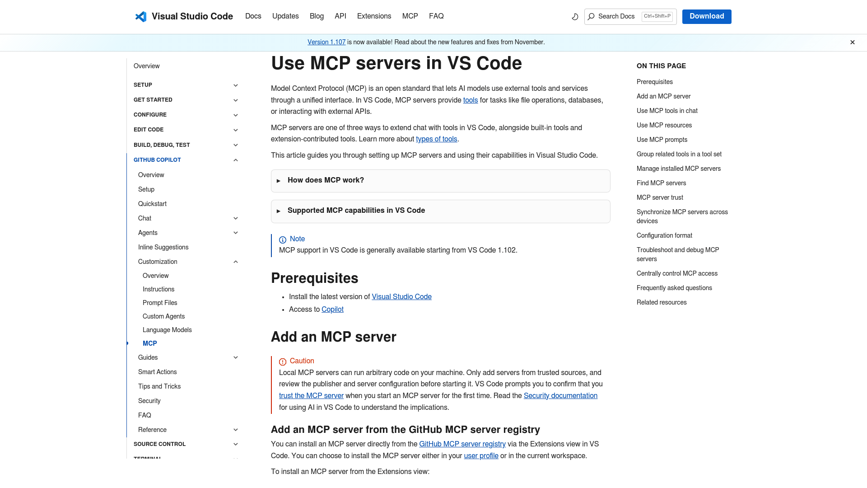The image size is (867, 488).
Task: Click the Caution warning icon
Action: 283,362
